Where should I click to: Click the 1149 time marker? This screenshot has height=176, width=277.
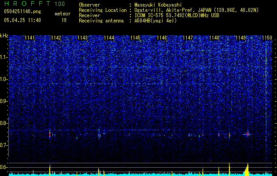click(x=241, y=38)
